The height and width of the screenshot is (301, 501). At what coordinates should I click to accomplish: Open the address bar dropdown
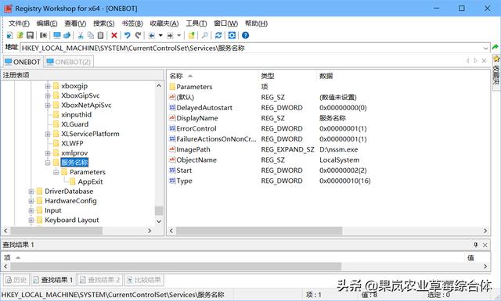pyautogui.click(x=485, y=48)
